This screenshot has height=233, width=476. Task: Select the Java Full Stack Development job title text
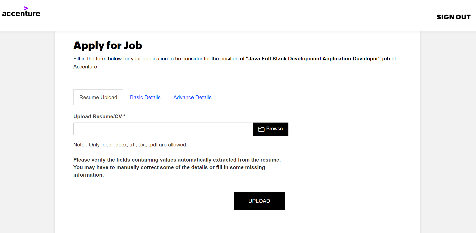click(313, 59)
